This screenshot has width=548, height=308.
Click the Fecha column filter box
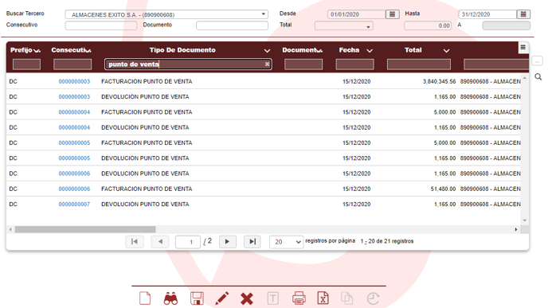(x=354, y=64)
